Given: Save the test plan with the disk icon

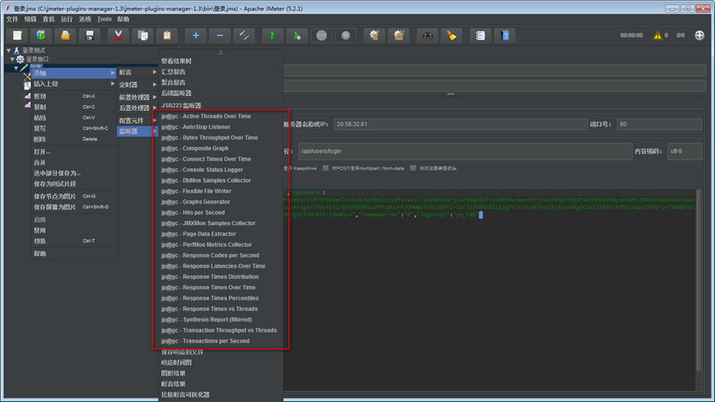Looking at the screenshot, I should point(89,36).
